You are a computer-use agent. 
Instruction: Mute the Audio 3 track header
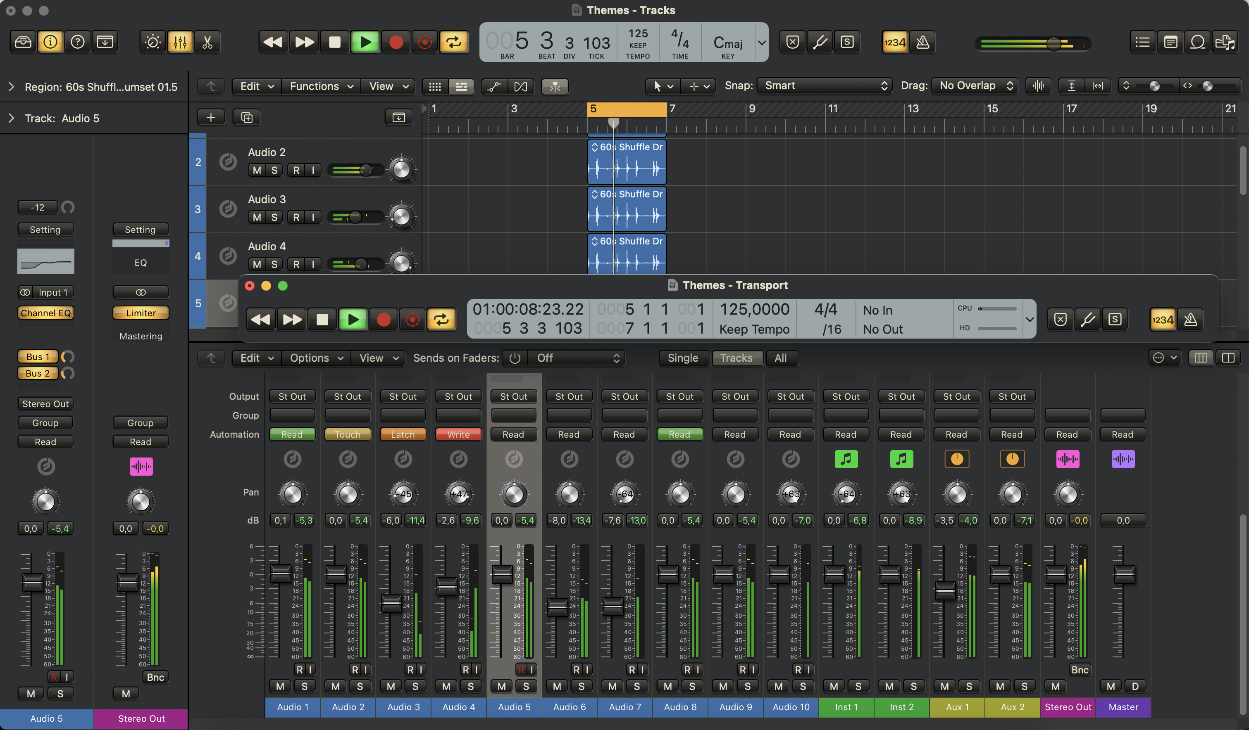[257, 218]
